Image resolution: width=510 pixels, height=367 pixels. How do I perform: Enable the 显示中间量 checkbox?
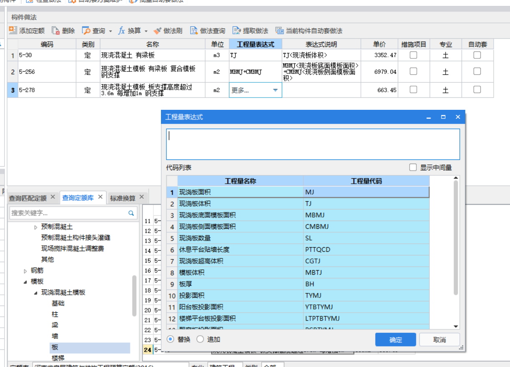pyautogui.click(x=413, y=167)
